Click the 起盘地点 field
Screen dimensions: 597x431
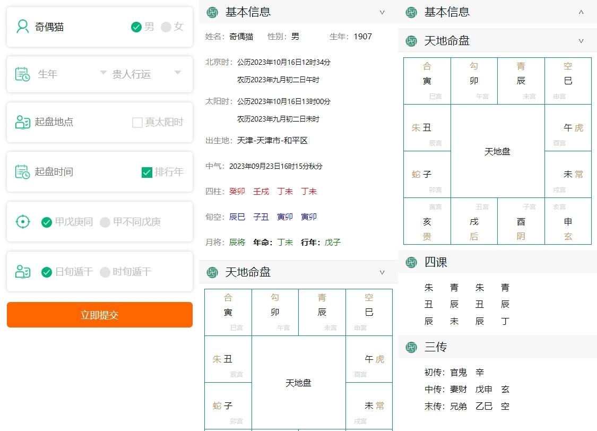tap(100, 122)
